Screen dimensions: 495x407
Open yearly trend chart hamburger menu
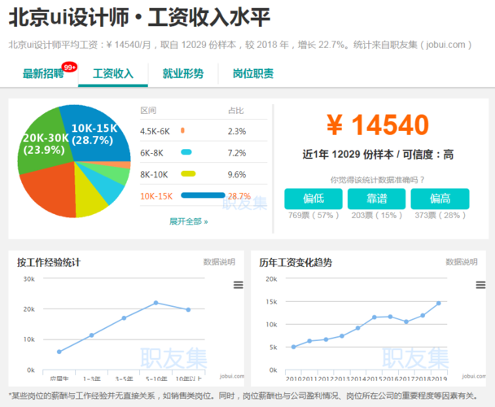(x=481, y=285)
